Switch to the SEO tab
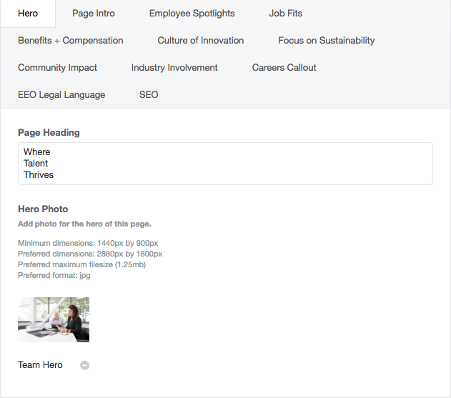This screenshot has height=398, width=451. click(x=149, y=94)
